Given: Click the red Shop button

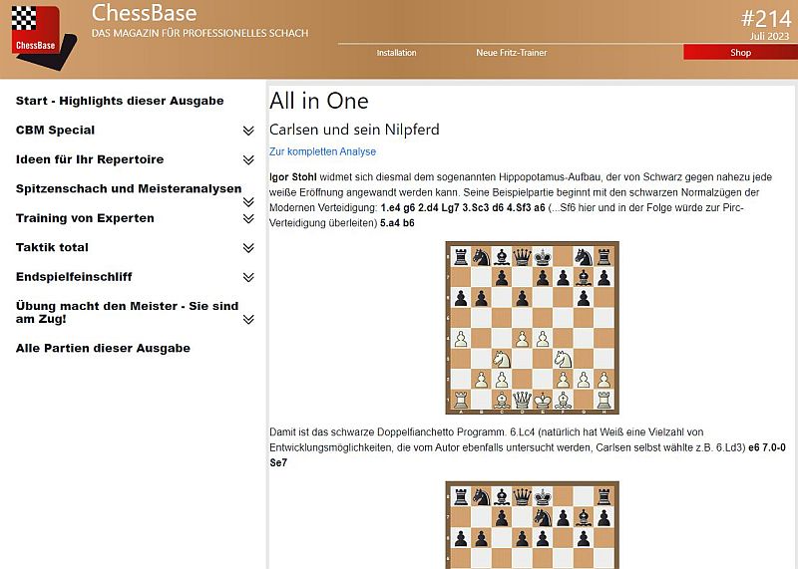Looking at the screenshot, I should [740, 53].
